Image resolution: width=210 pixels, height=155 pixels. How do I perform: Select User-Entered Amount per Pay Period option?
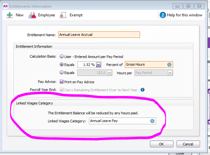[62, 57]
